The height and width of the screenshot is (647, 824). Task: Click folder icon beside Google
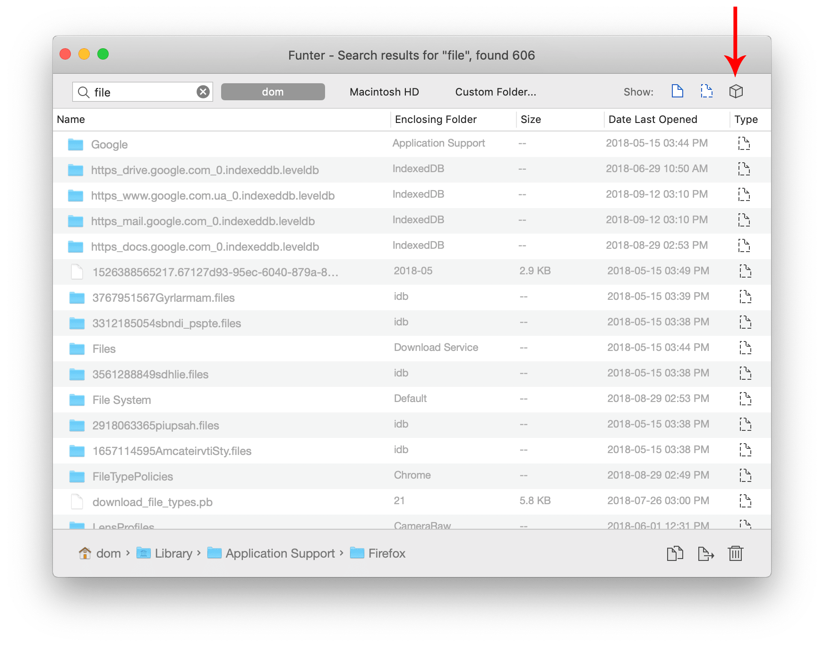(76, 144)
